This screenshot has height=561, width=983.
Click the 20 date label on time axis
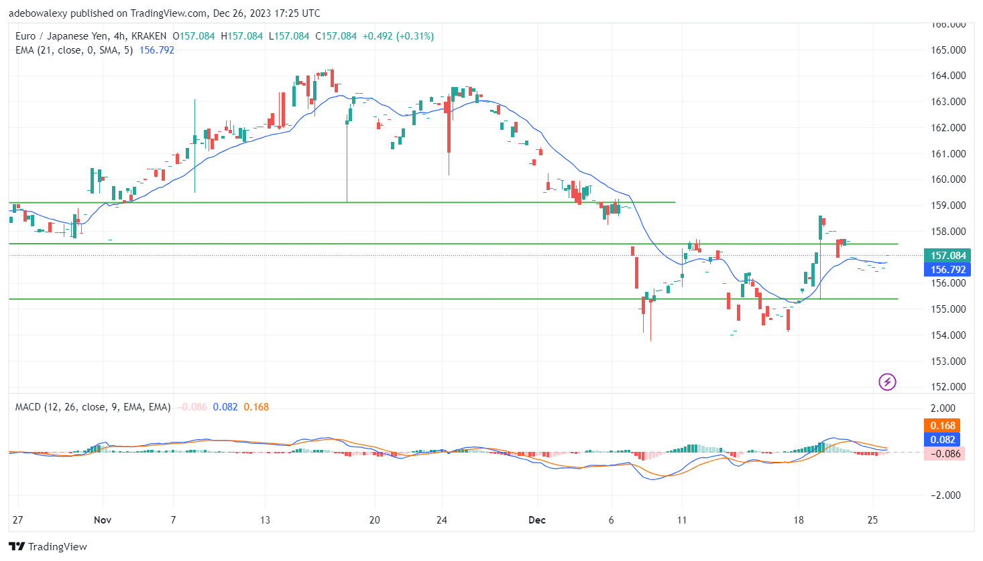coord(374,520)
